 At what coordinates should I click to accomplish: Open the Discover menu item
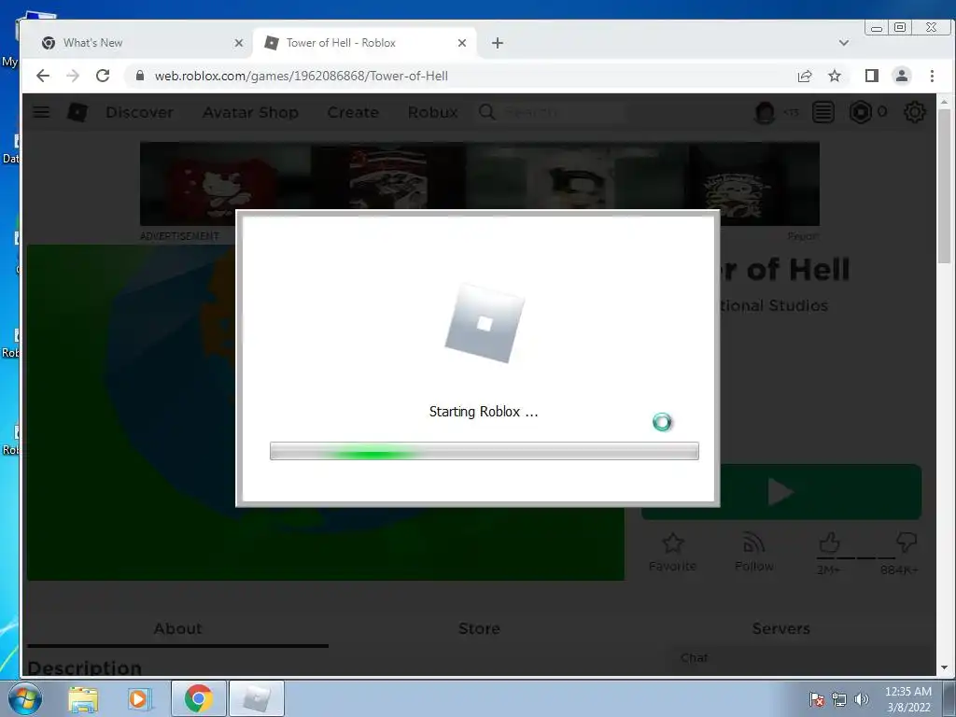140,112
